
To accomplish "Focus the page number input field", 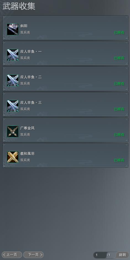I will (x=100, y=255).
